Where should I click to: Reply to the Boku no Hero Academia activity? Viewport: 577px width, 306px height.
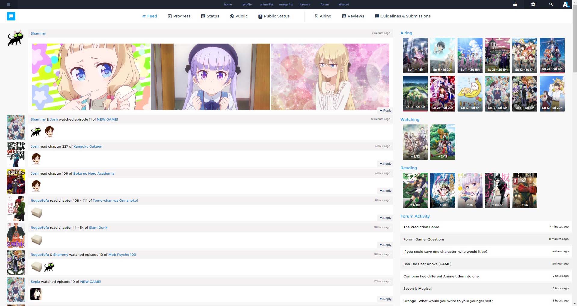(385, 191)
